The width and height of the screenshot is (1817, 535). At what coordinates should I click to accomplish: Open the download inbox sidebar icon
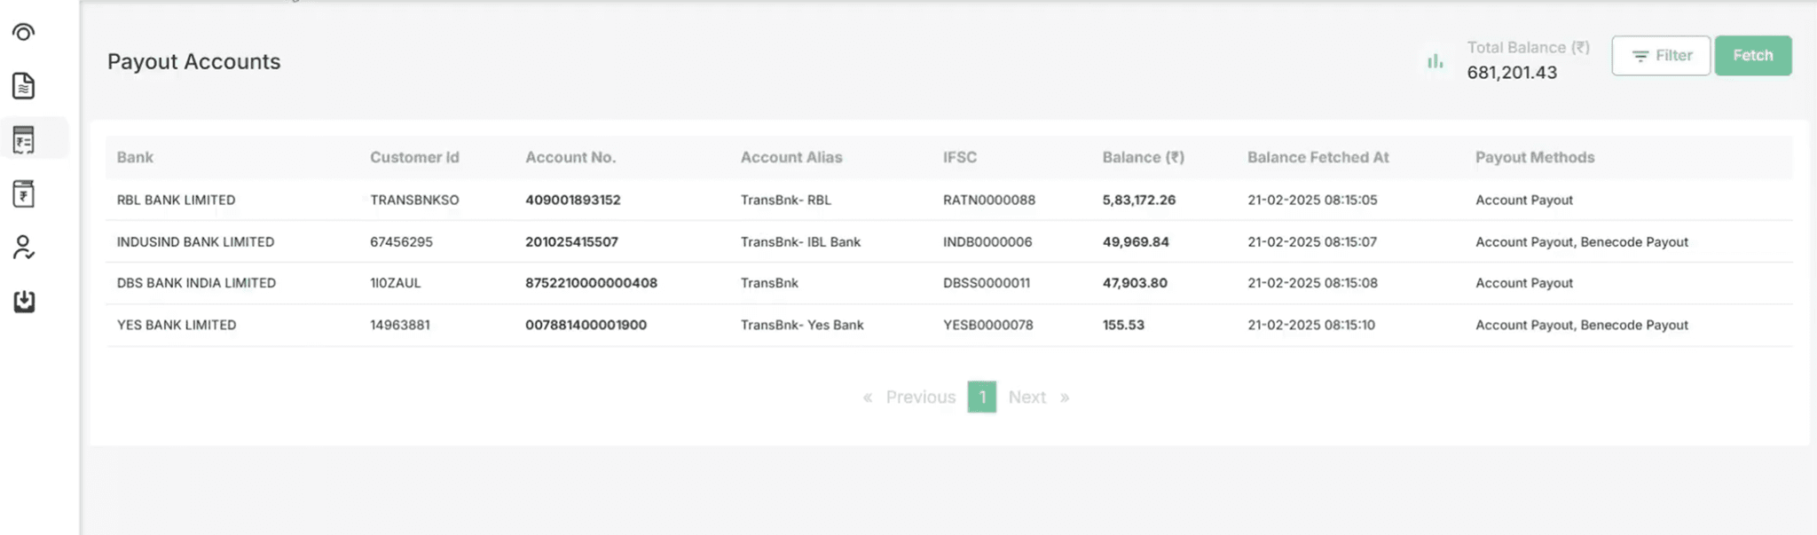point(24,302)
